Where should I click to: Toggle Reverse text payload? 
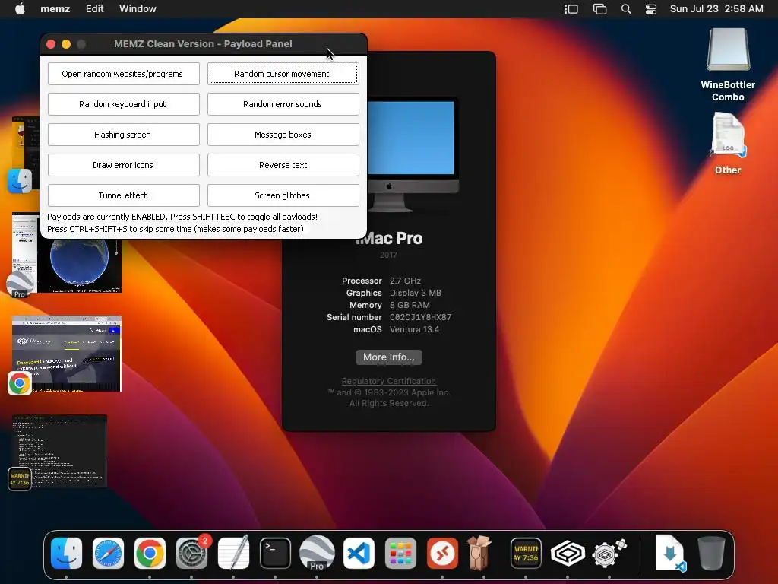click(283, 165)
